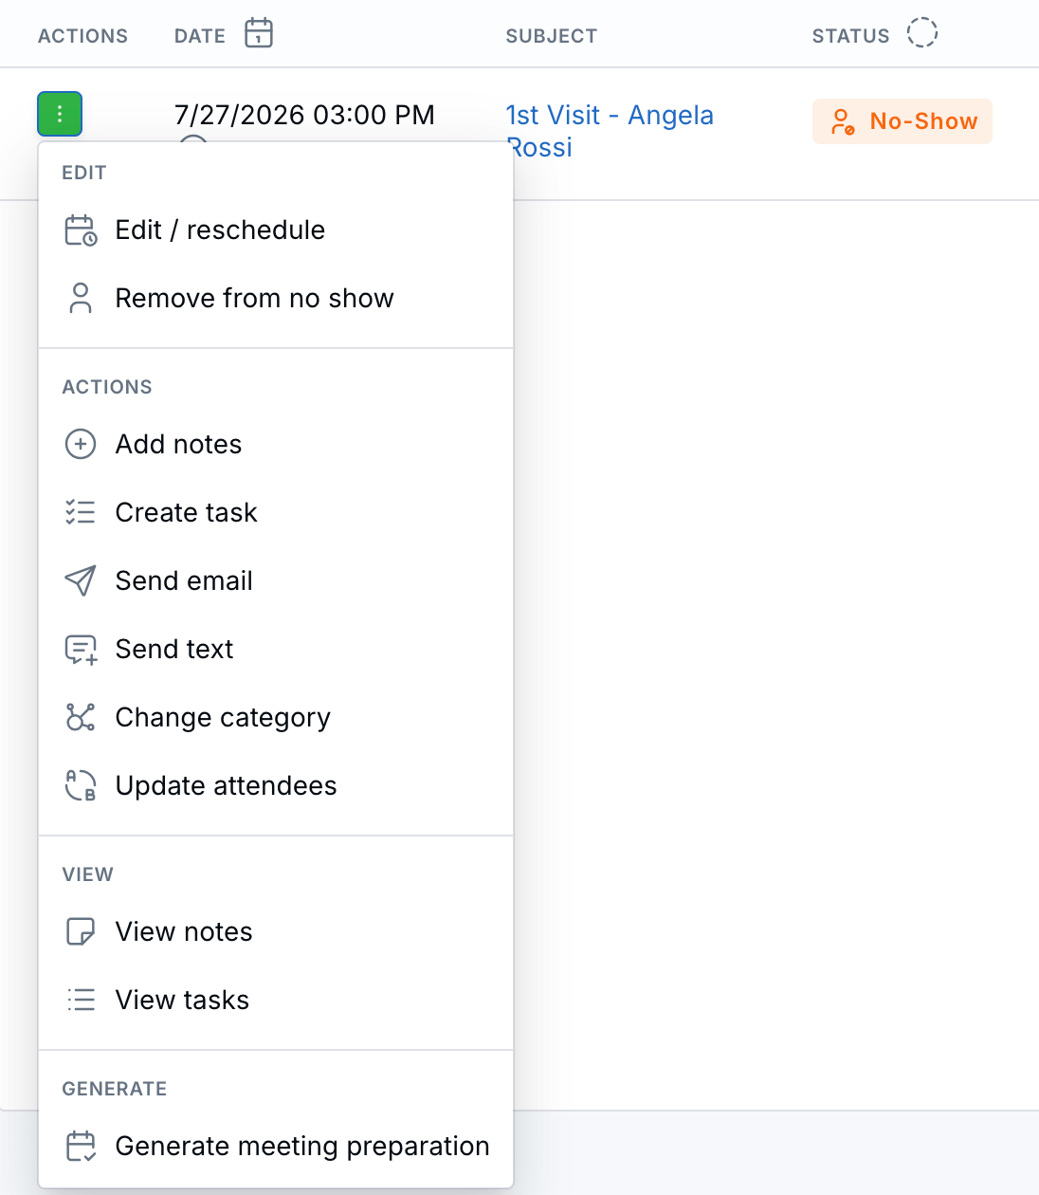
Task: Click the date 7/27/2026 03:00 PM
Action: point(304,115)
